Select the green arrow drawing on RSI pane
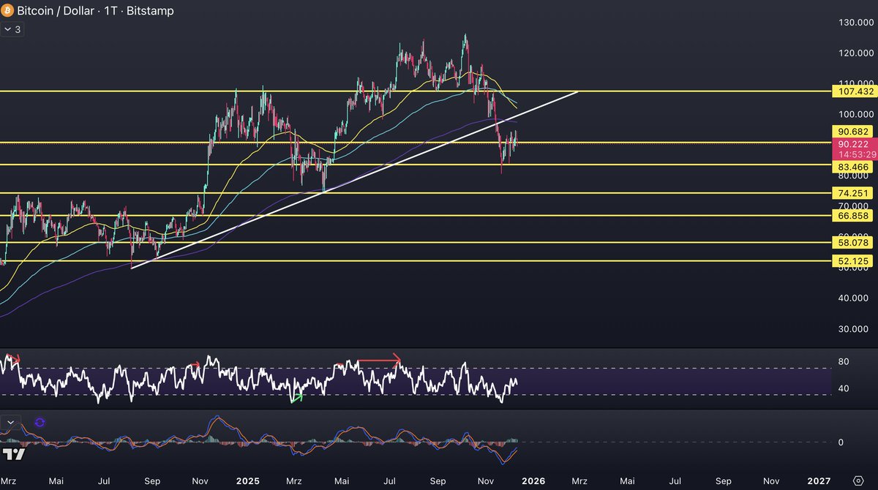 [x=296, y=399]
